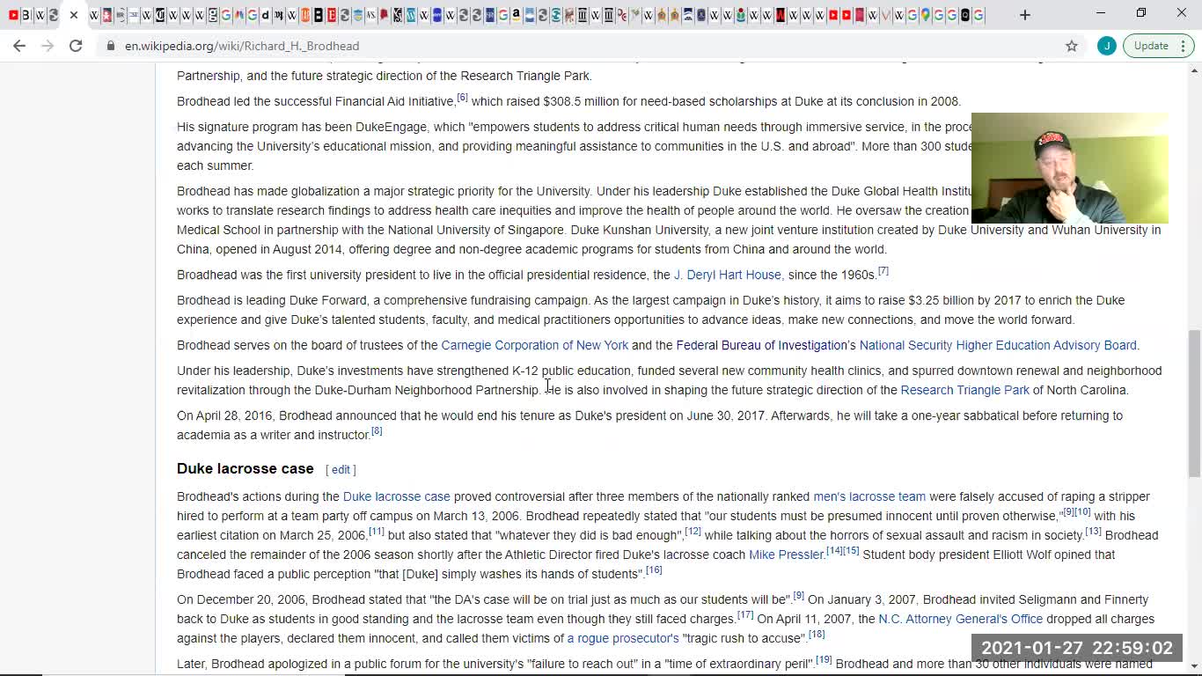1202x676 pixels.
Task: Edit the Duke lacrosse case section
Action: pos(341,470)
